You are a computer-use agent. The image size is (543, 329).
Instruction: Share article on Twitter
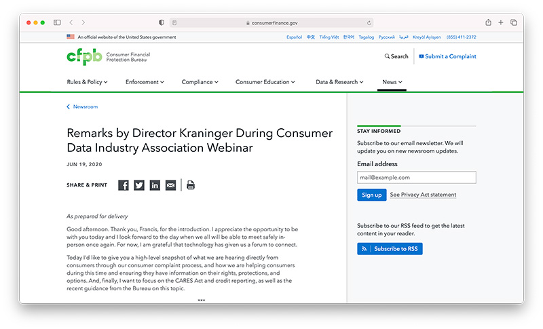[139, 185]
